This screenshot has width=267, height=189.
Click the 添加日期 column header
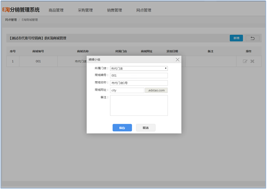pyautogui.click(x=172, y=51)
